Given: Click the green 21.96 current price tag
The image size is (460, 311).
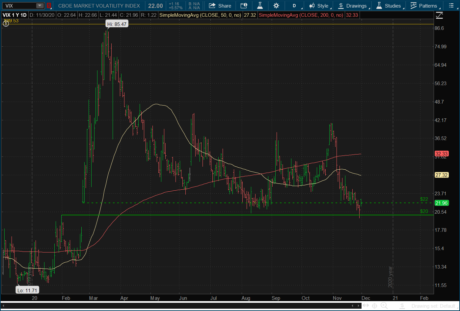Looking at the screenshot, I should [x=441, y=203].
